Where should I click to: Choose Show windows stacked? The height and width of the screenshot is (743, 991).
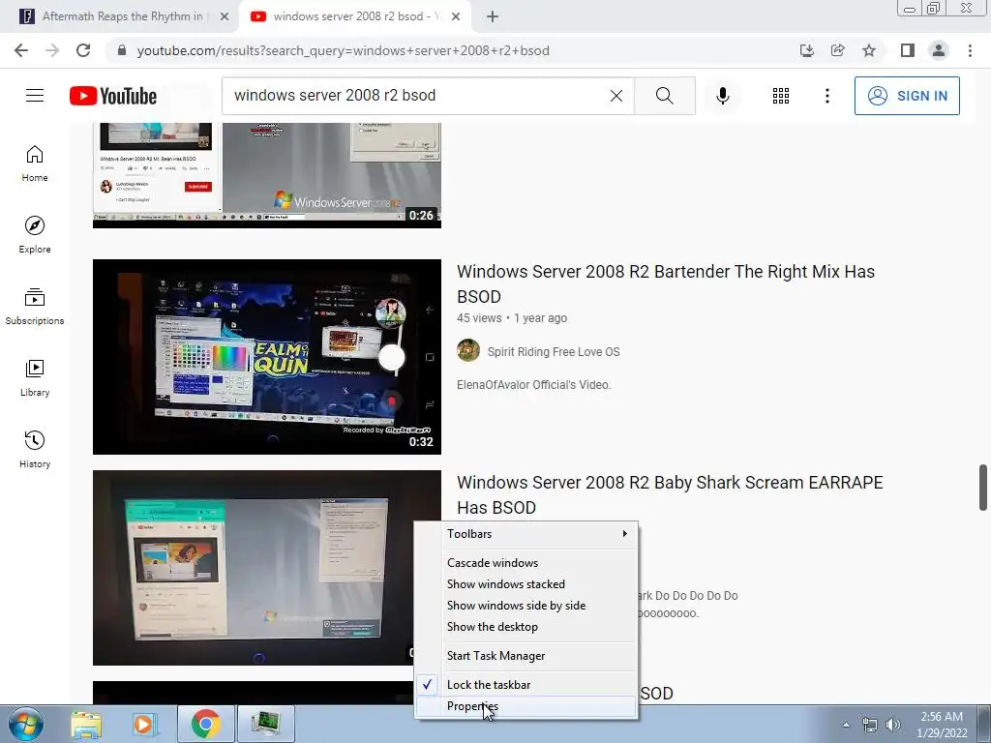tap(526, 584)
